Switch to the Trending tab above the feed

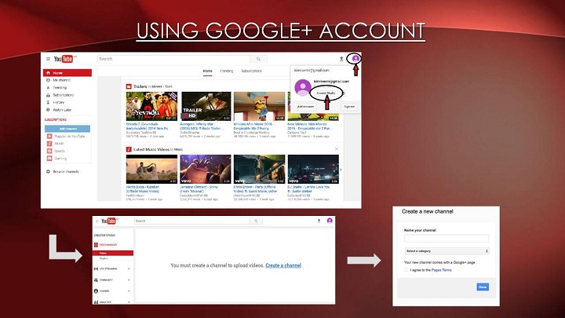pyautogui.click(x=227, y=71)
